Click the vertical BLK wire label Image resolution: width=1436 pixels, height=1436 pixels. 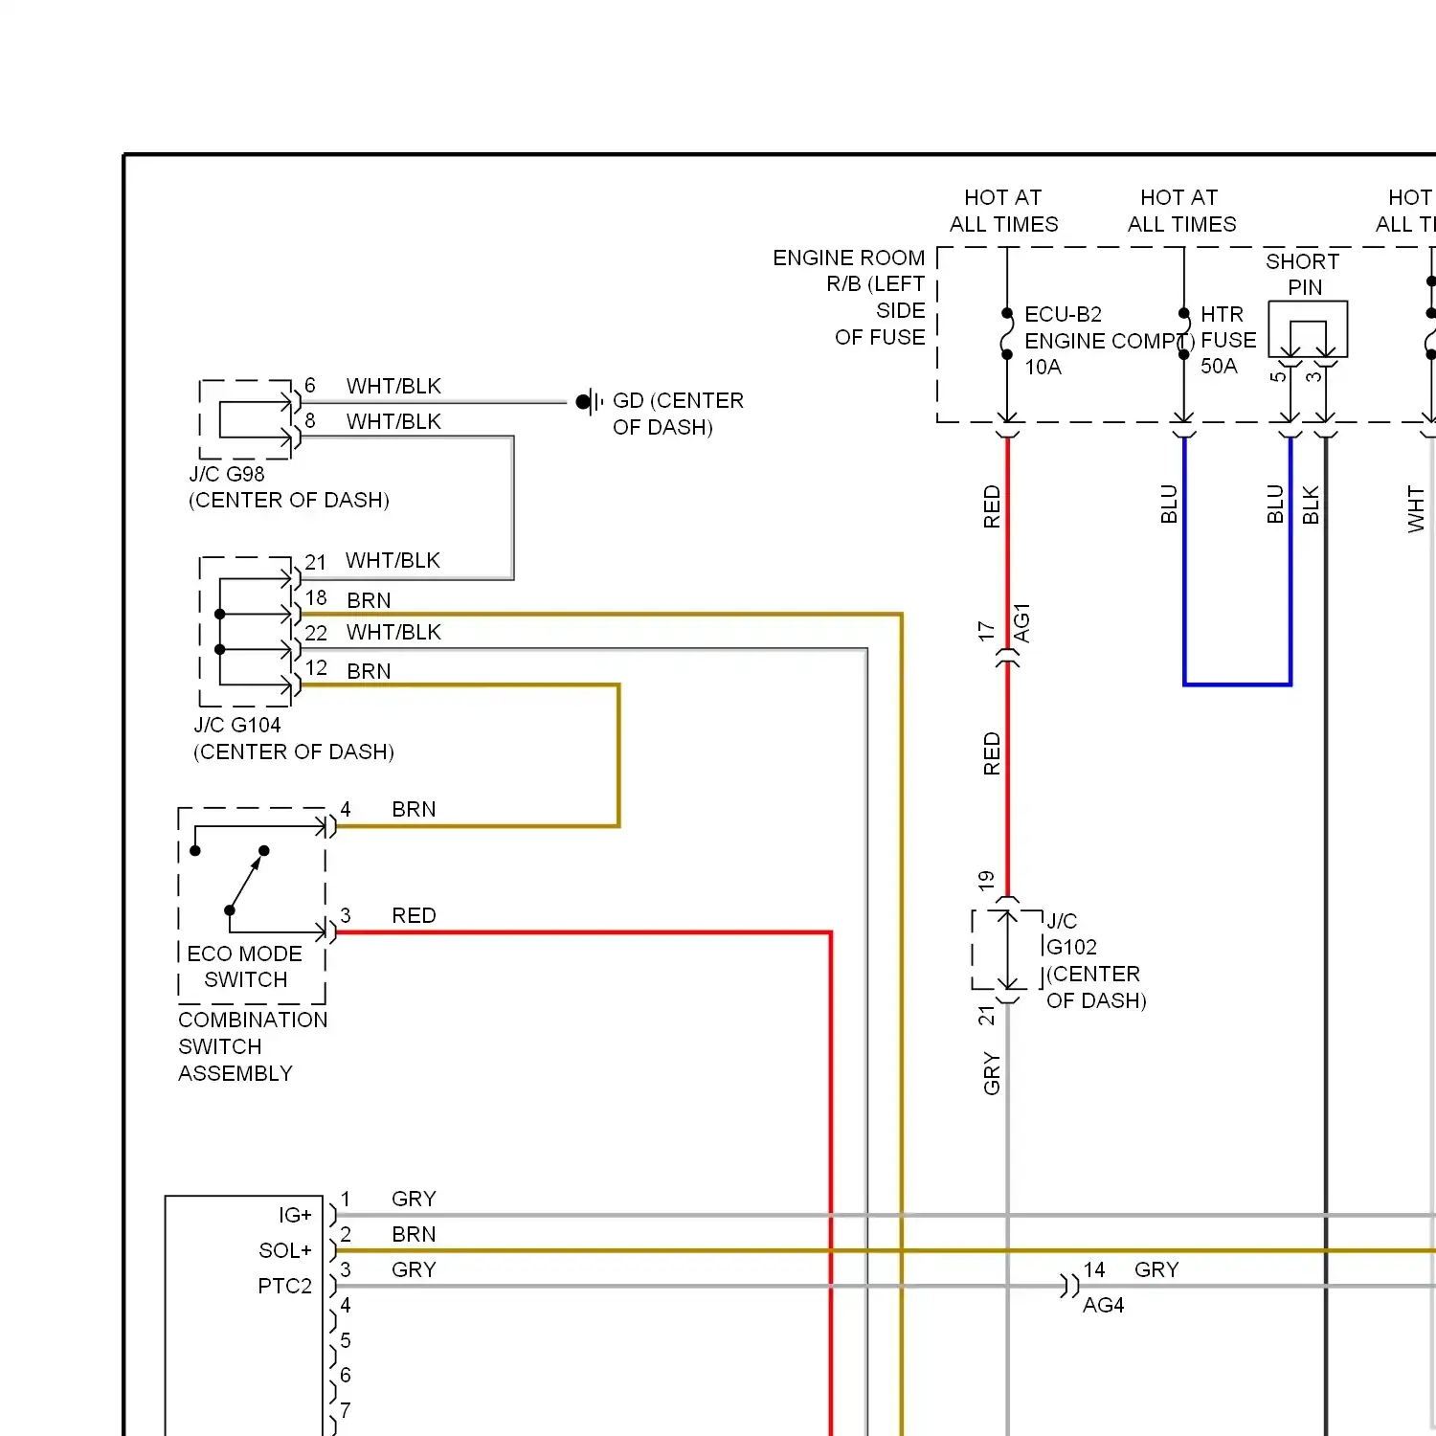point(1311,505)
